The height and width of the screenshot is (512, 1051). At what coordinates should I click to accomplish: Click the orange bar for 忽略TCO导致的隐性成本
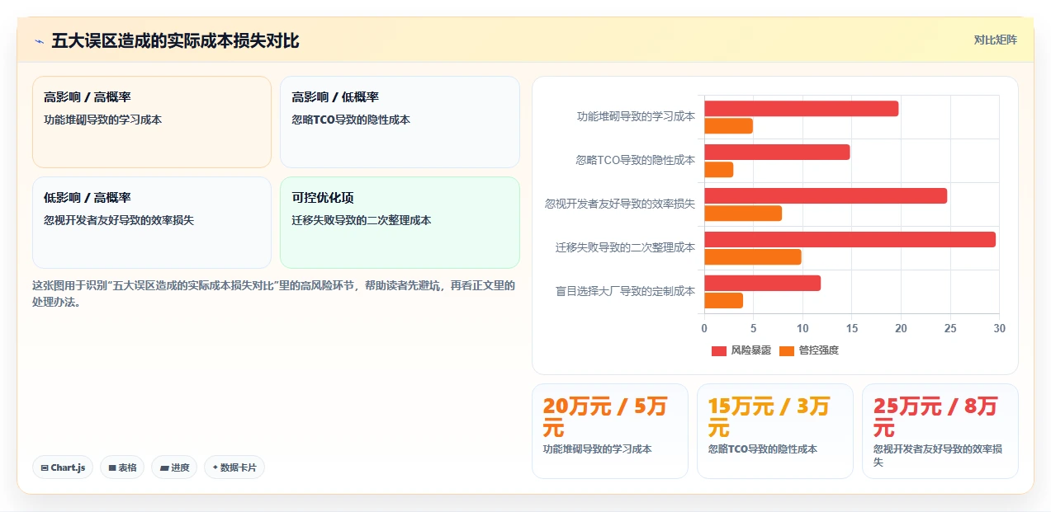718,170
